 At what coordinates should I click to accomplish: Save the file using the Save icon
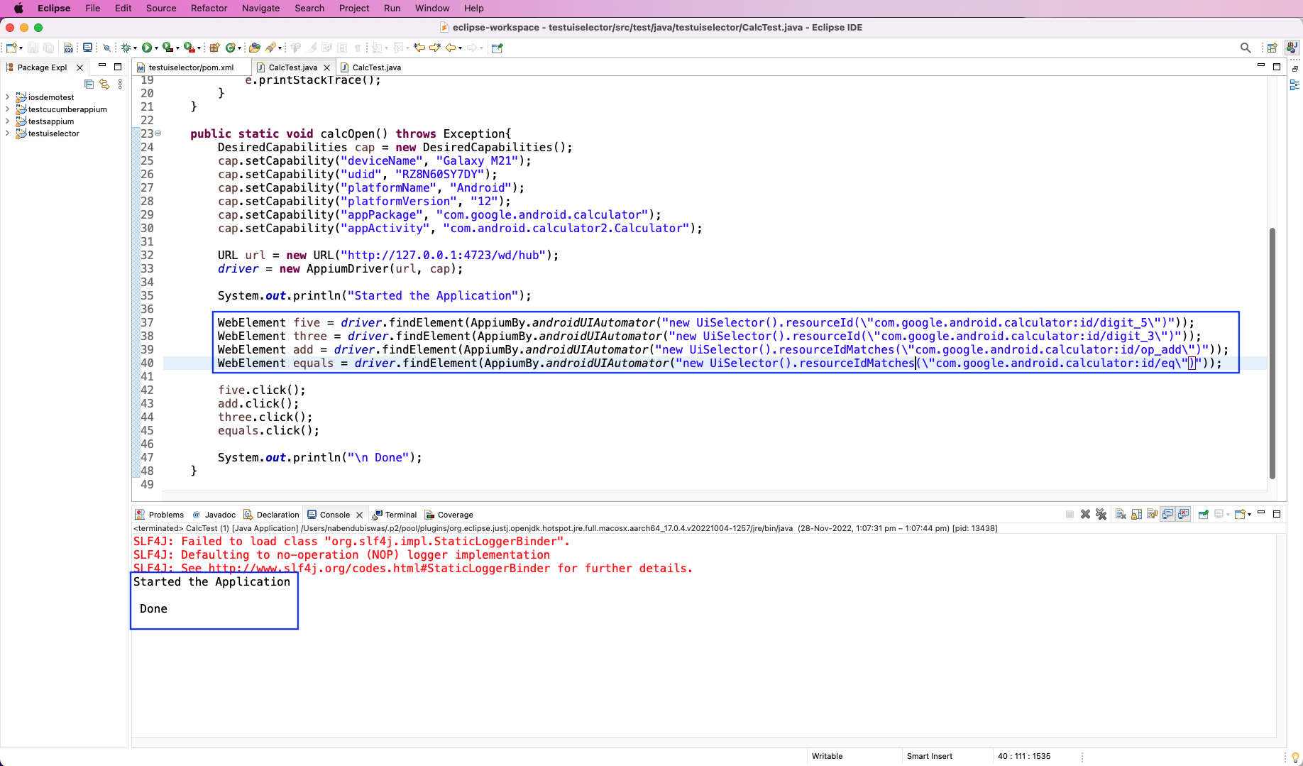click(x=32, y=48)
